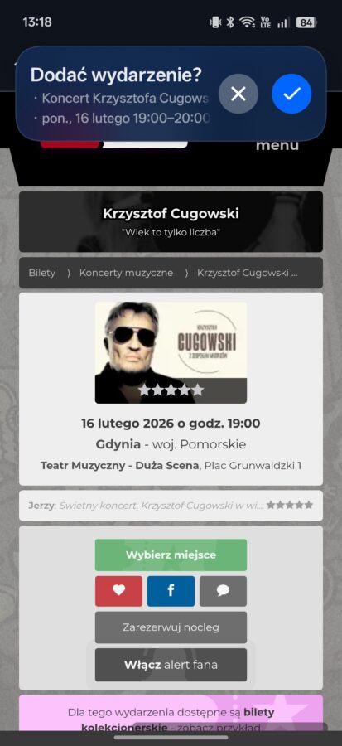Image resolution: width=342 pixels, height=746 pixels.
Task: Open Cugowski concert poster image
Action: coord(171,352)
